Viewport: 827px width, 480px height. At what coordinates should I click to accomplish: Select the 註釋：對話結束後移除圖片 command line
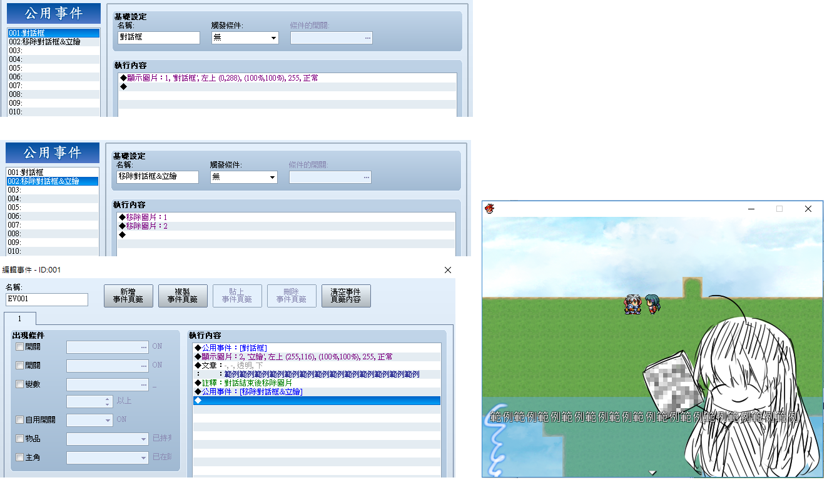[x=317, y=383]
